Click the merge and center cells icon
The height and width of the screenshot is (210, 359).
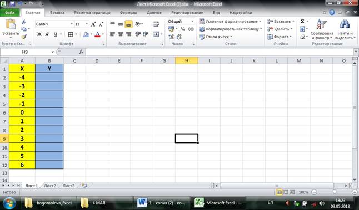pyautogui.click(x=156, y=34)
